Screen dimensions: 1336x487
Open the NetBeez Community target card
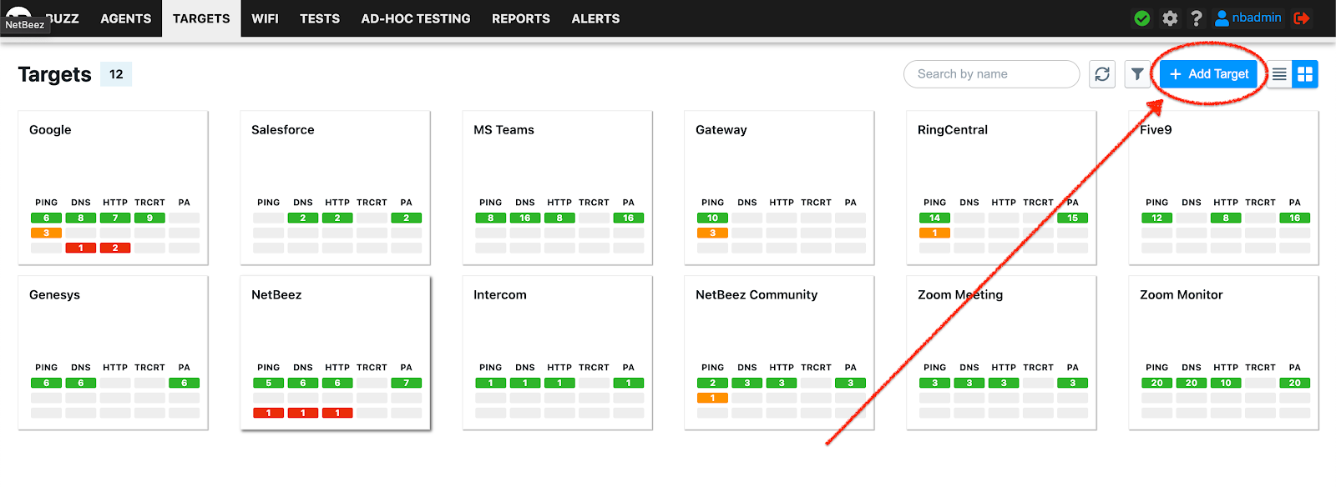coord(779,353)
